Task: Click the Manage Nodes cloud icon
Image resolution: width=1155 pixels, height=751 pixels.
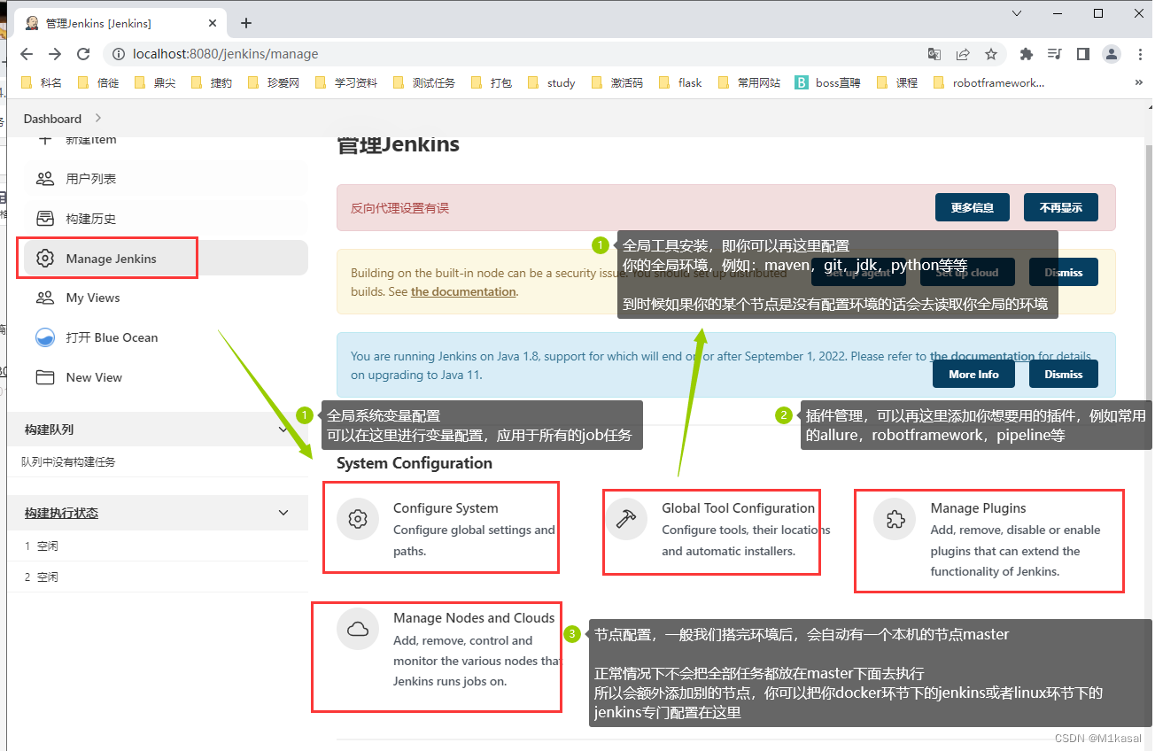Action: [358, 629]
